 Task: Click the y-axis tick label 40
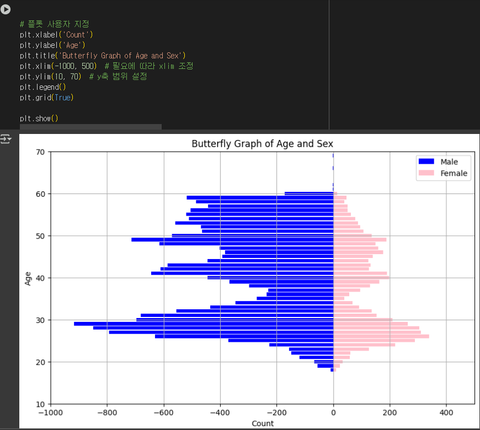click(40, 278)
